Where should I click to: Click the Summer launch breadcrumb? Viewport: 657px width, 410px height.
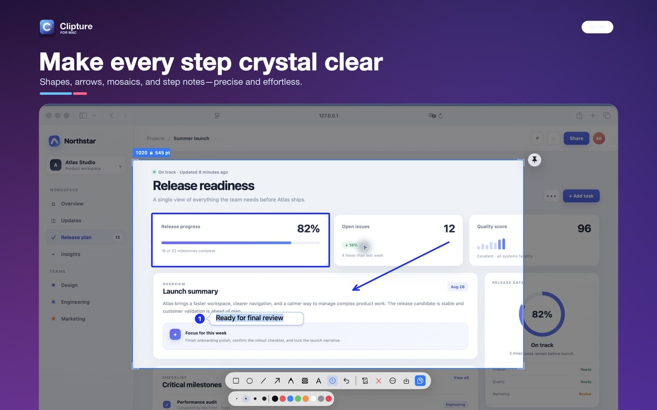(191, 139)
